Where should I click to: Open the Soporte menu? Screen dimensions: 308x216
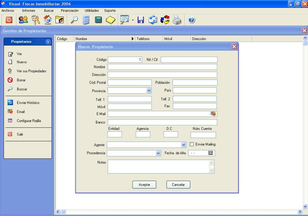(110, 11)
